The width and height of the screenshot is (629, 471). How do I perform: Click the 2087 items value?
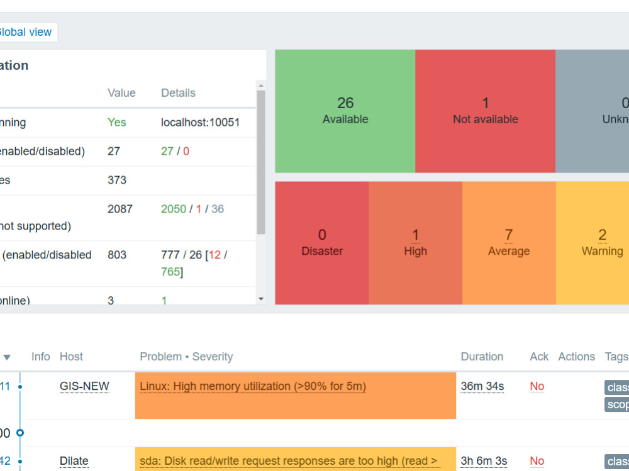(120, 209)
